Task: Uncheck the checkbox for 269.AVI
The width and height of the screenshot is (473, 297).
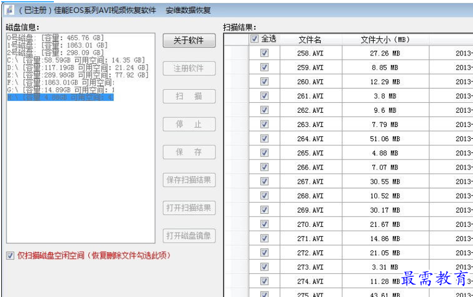Action: [264, 210]
